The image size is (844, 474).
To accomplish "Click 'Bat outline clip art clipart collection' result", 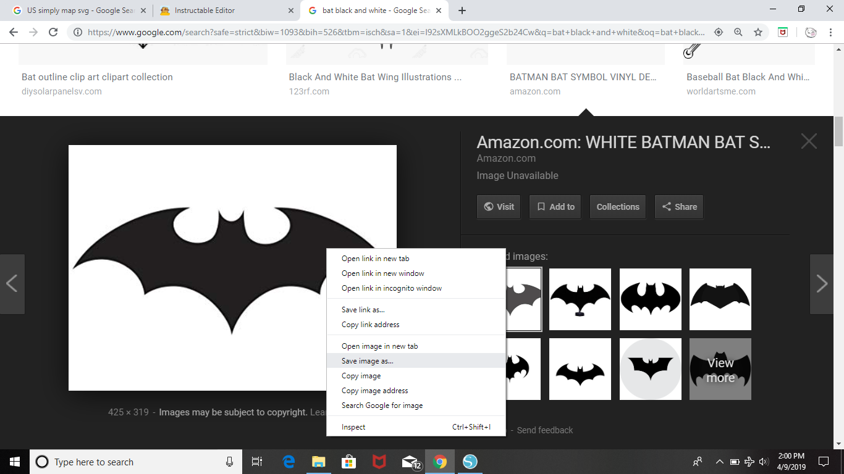I will click(x=97, y=77).
